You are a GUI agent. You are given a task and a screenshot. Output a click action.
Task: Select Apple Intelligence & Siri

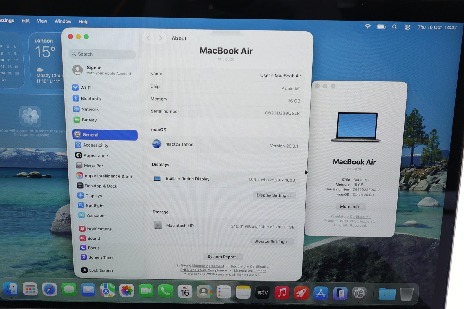point(108,176)
